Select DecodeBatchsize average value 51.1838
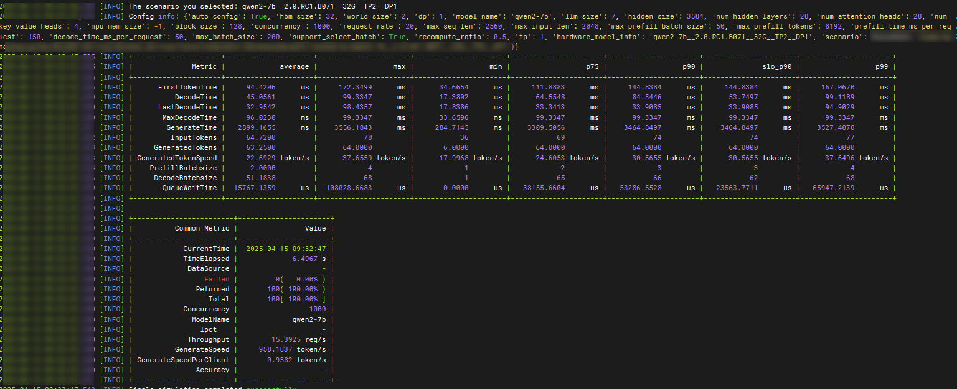Viewport: 957px width, 389px height. coord(261,178)
